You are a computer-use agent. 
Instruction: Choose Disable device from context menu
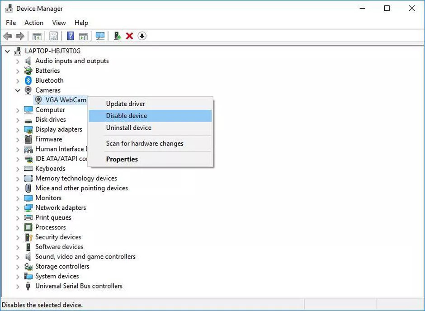pyautogui.click(x=150, y=116)
